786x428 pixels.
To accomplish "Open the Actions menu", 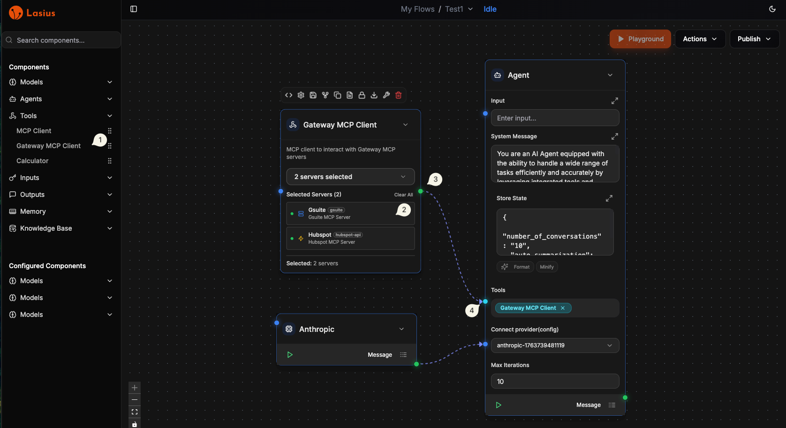I will [700, 39].
